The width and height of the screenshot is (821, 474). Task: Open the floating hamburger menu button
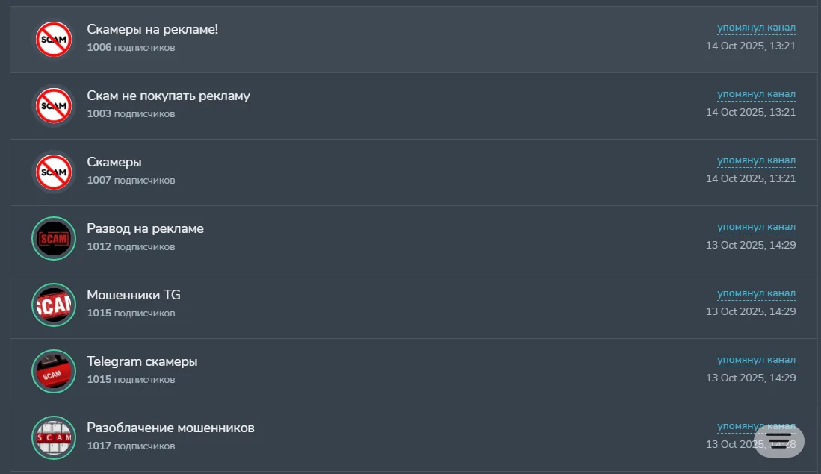click(778, 440)
